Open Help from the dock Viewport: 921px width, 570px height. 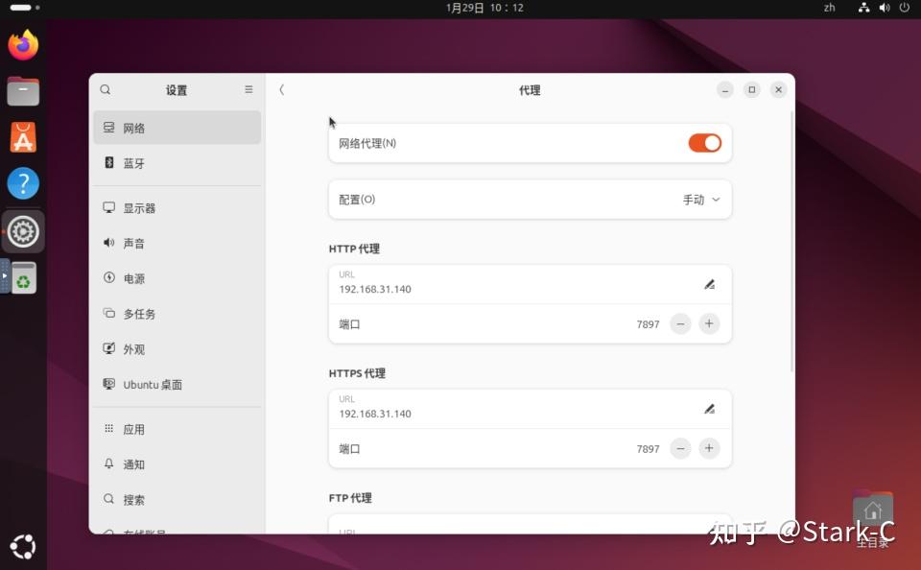click(23, 183)
